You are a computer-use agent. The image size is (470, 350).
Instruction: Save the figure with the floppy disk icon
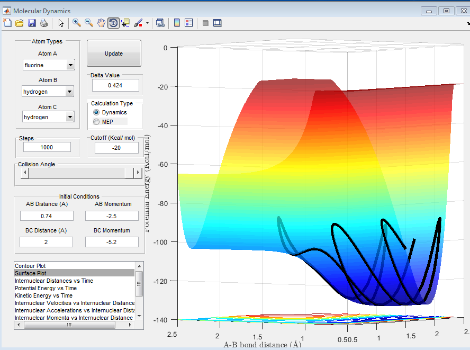(x=32, y=23)
